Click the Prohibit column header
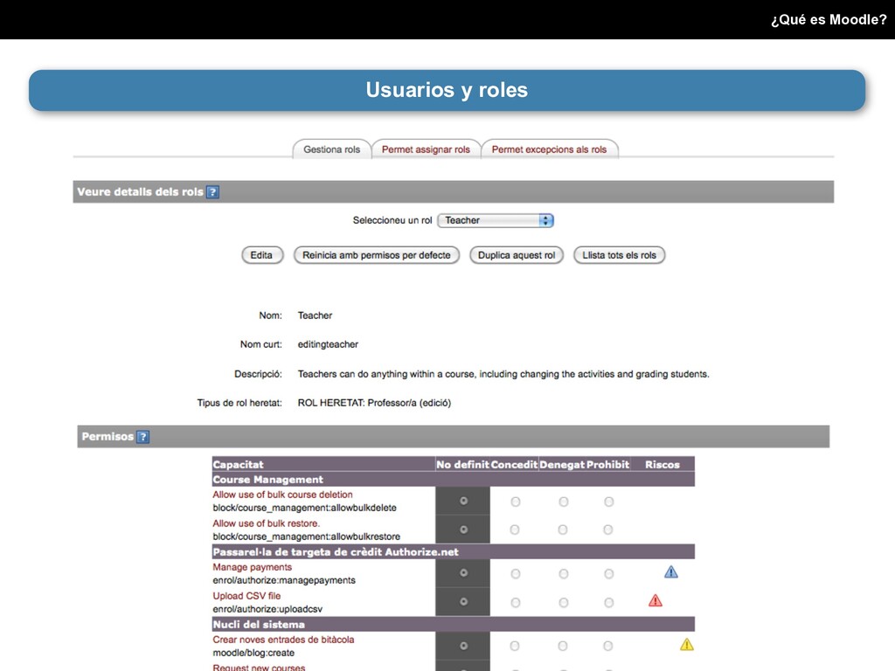 pos(608,465)
